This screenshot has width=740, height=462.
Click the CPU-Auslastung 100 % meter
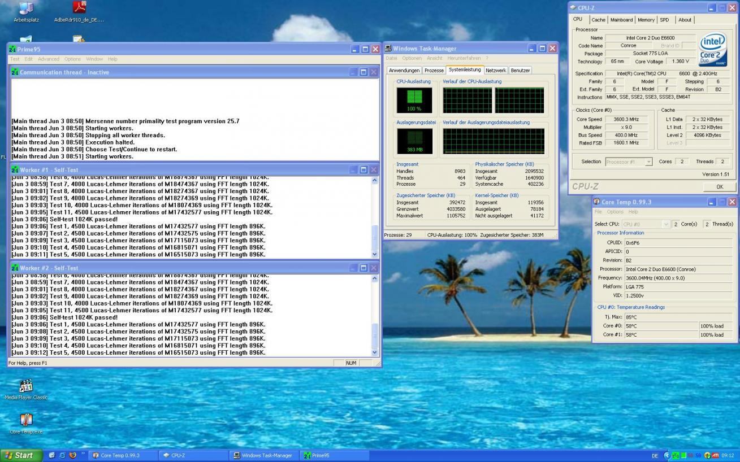[414, 100]
